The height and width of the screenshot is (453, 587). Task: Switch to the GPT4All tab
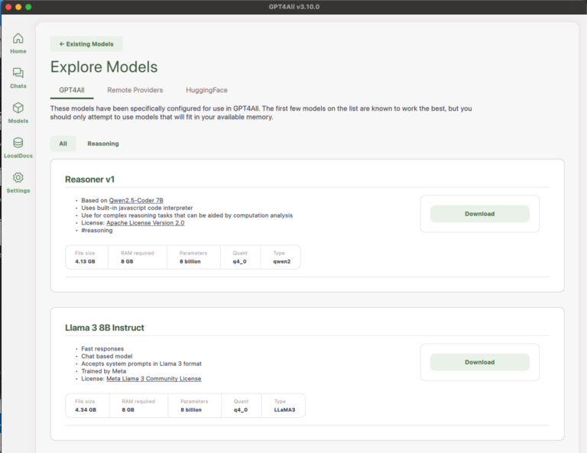coord(72,90)
